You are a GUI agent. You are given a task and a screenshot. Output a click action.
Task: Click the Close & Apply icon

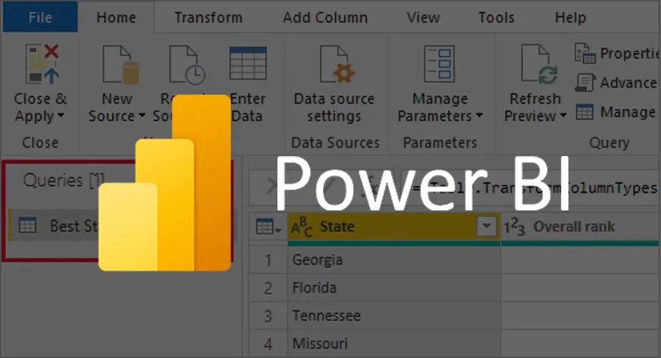point(39,64)
